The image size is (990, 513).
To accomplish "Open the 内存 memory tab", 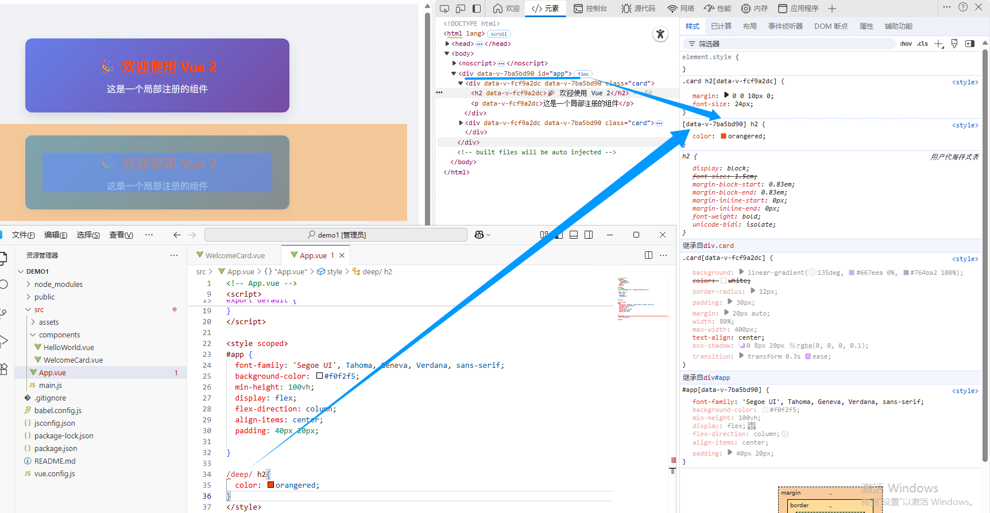I will tap(755, 9).
